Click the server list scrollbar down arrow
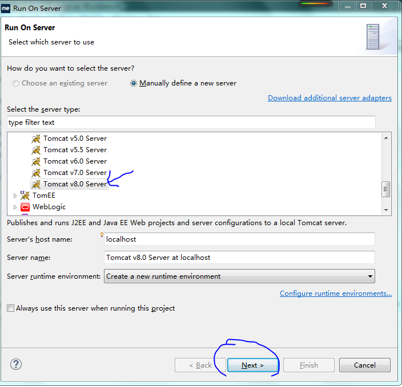Screen dimensions: 402x387 click(386, 210)
